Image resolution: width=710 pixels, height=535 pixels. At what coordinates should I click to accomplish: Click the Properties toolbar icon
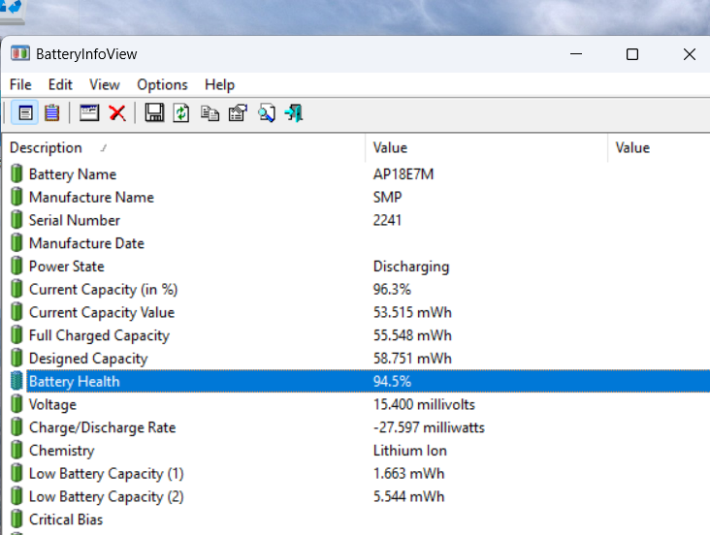(x=239, y=112)
